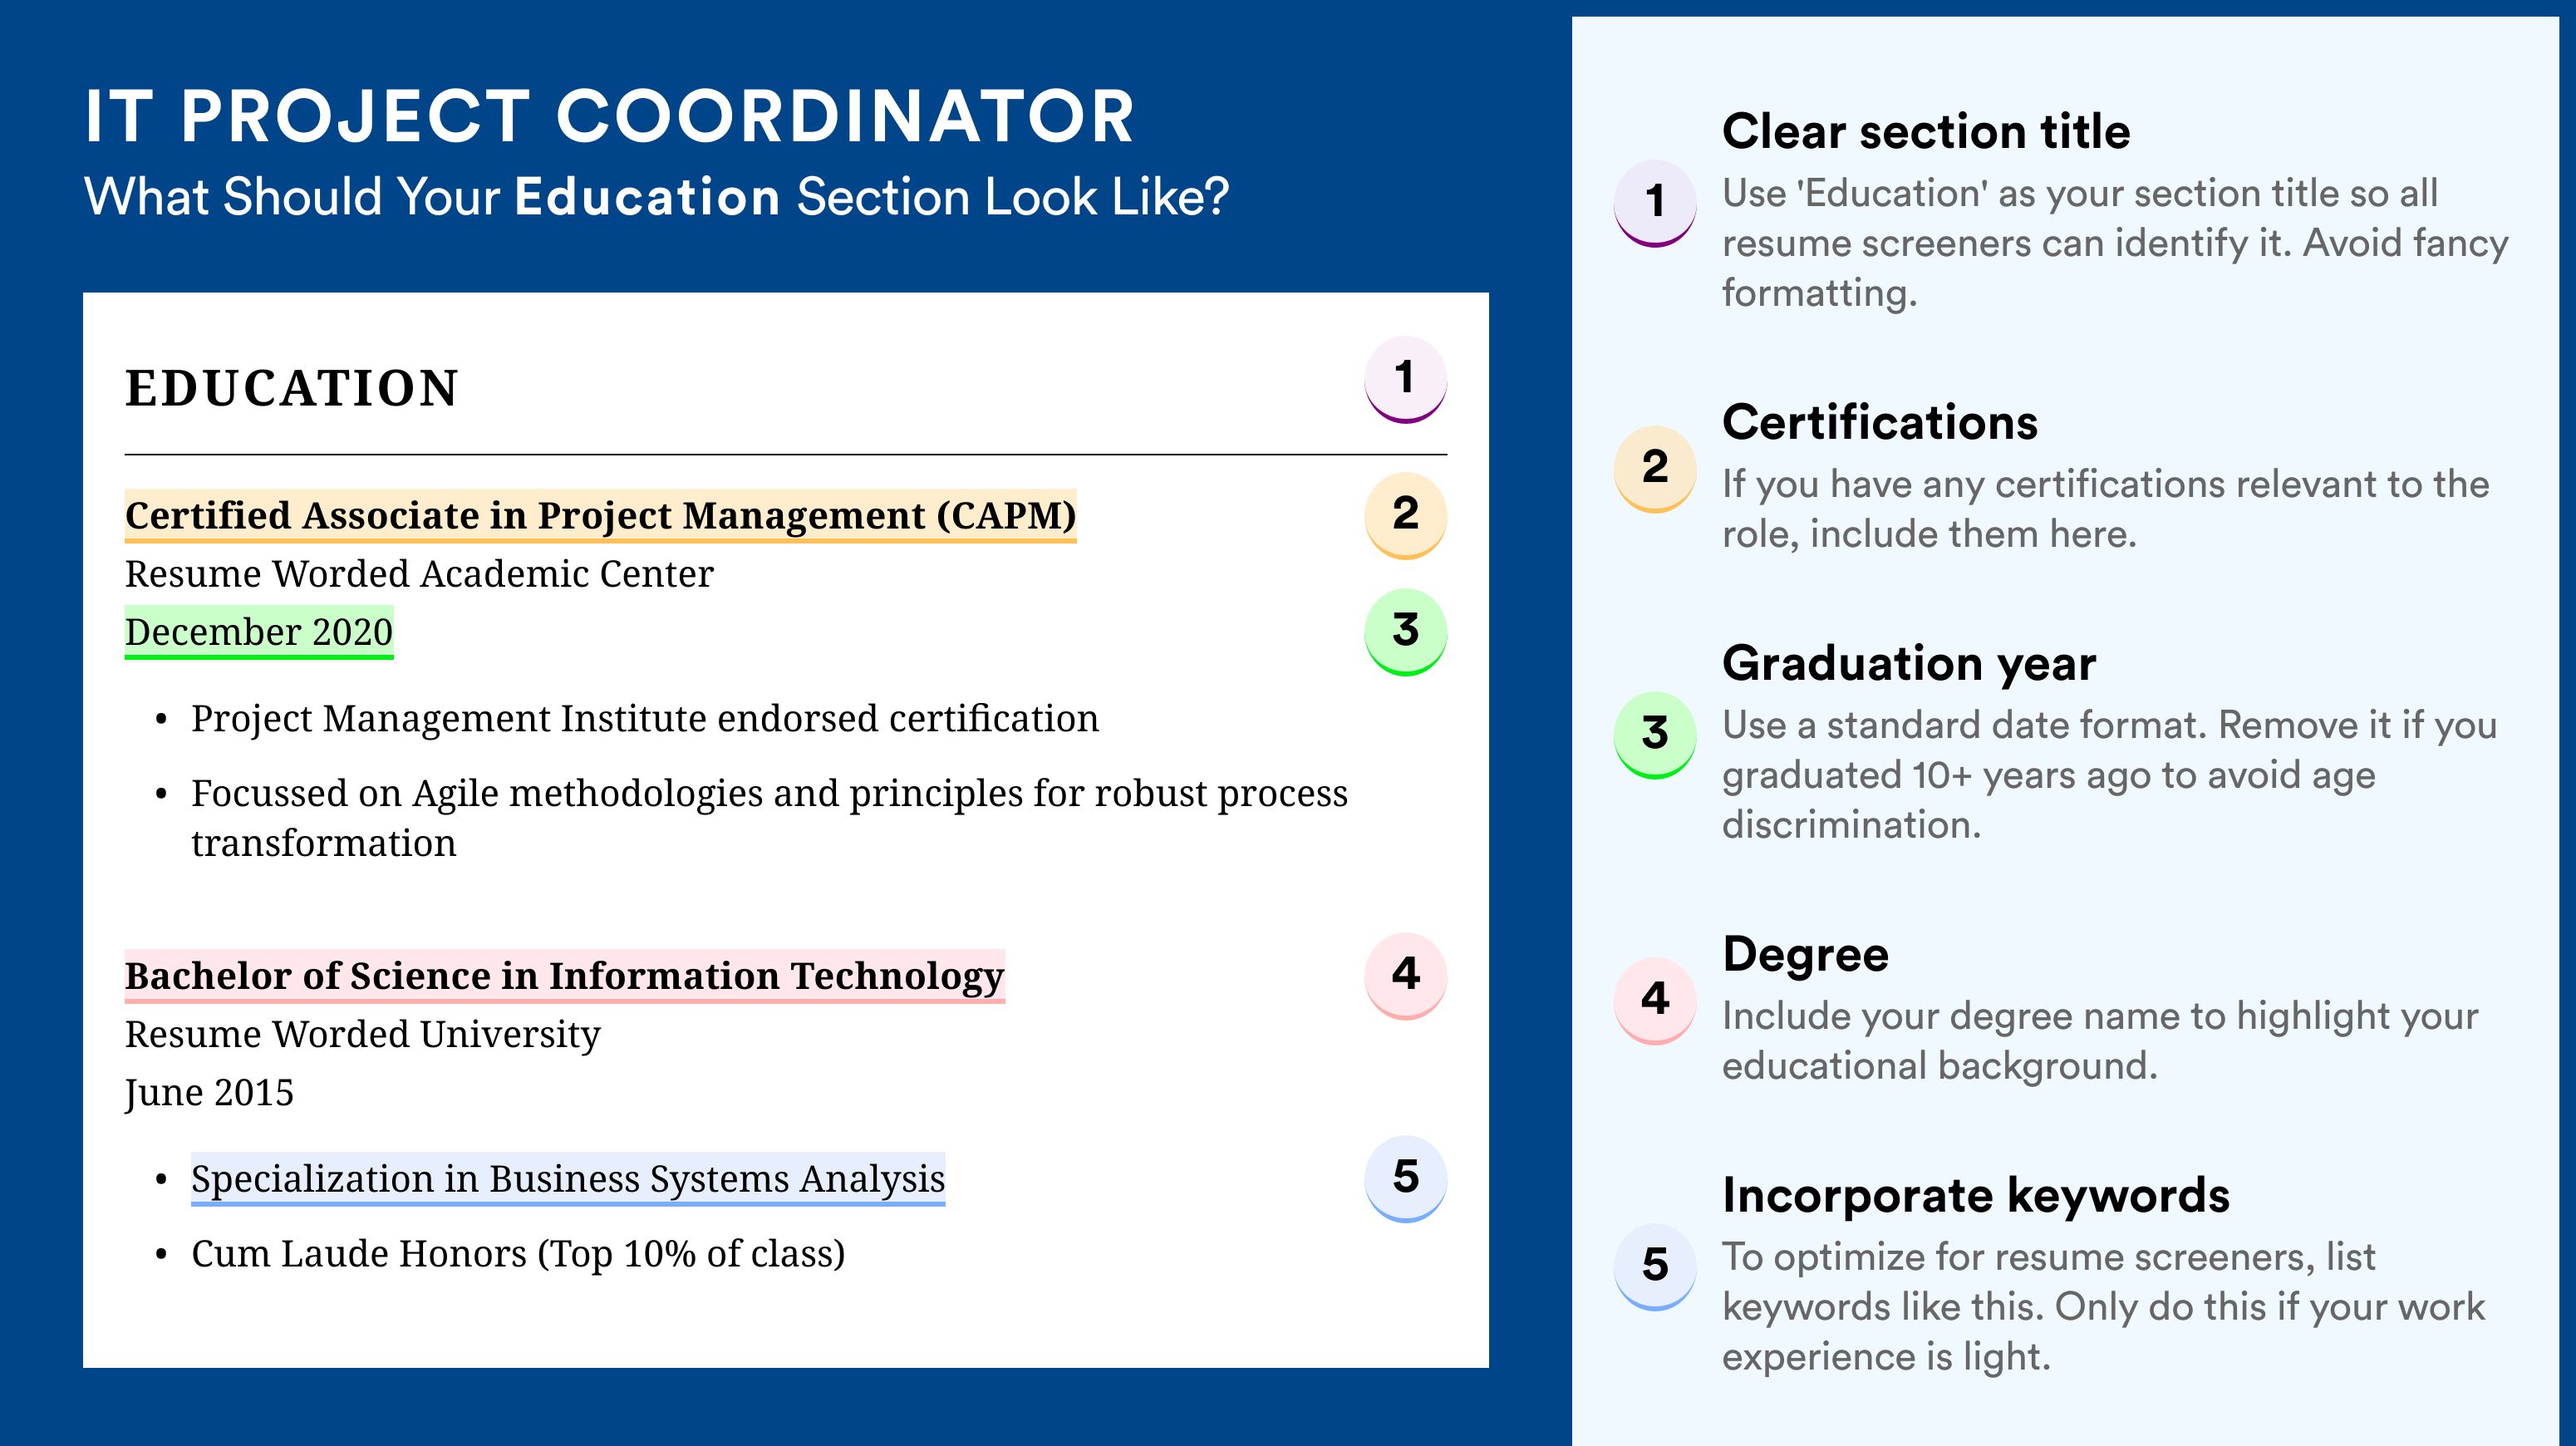Image resolution: width=2576 pixels, height=1446 pixels.
Task: Click the IT PROJECT COORDINATOR title
Action: pyautogui.click(x=609, y=116)
